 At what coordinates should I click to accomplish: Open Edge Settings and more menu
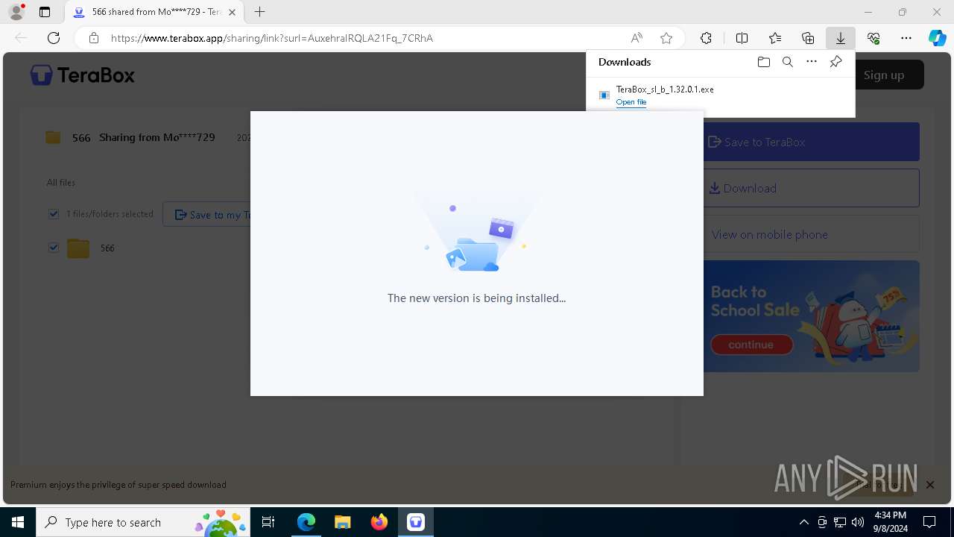click(x=906, y=38)
